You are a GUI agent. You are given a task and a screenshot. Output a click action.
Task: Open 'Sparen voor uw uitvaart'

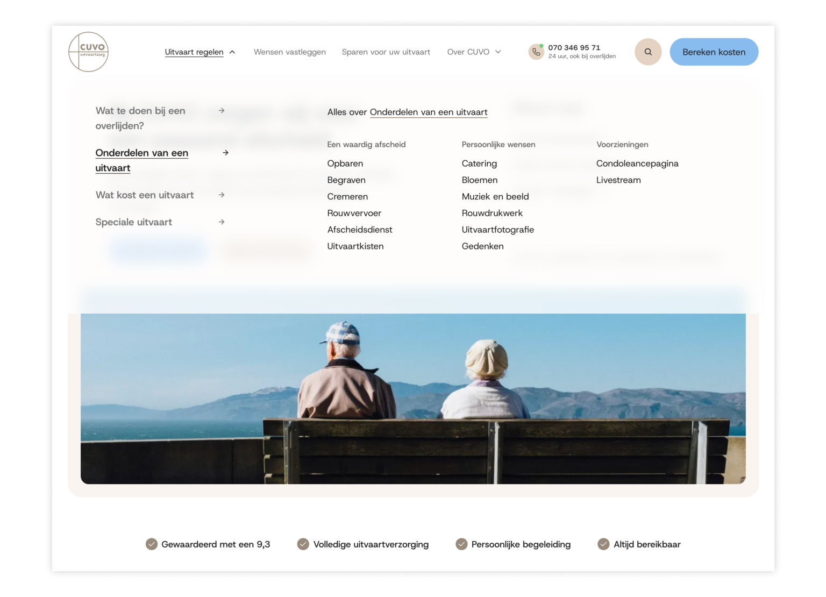click(x=386, y=52)
